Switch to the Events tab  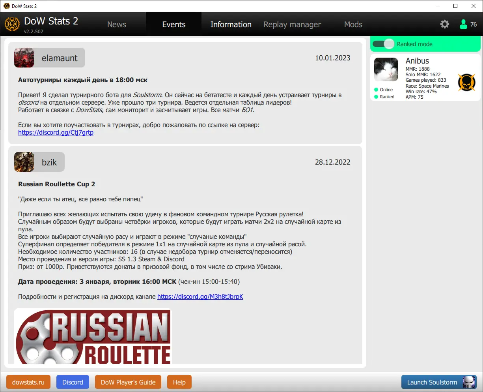click(x=174, y=24)
